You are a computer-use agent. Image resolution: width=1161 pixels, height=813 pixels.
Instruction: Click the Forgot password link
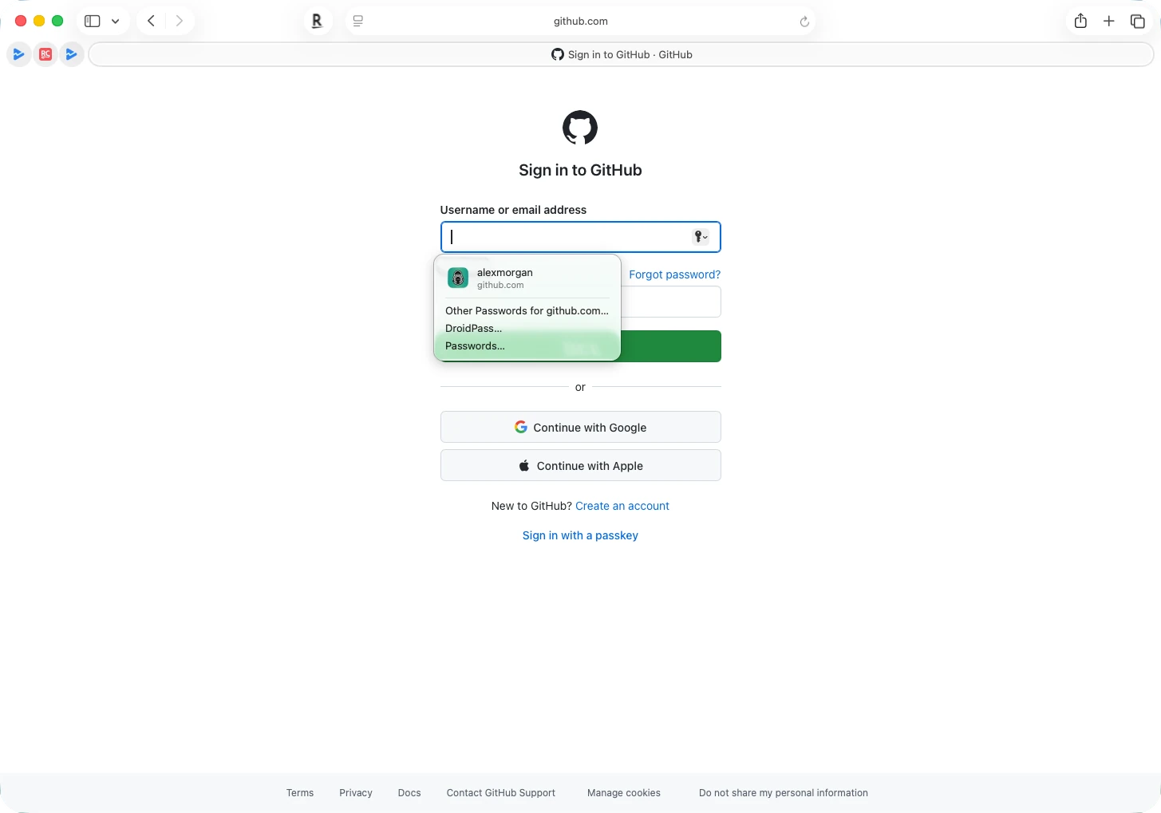674,274
